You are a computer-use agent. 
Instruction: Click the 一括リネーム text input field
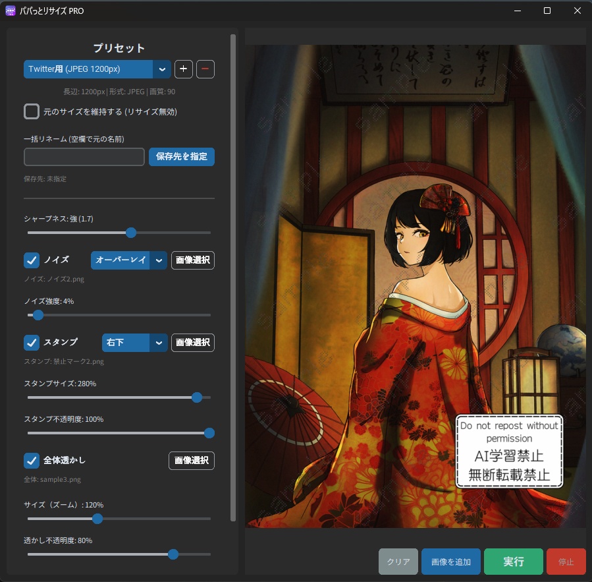click(84, 157)
